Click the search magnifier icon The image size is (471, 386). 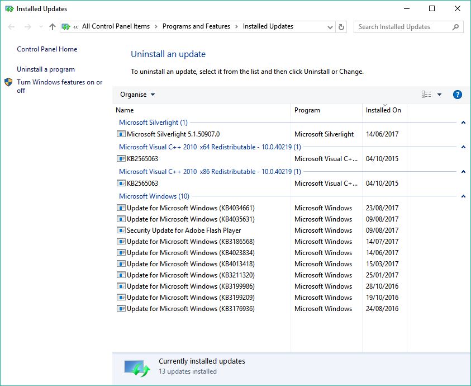455,27
